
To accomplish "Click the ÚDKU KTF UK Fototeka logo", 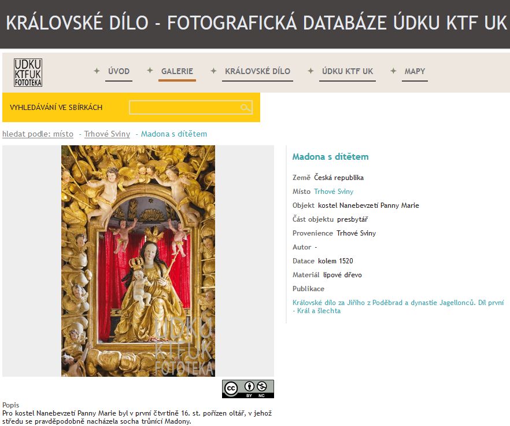I will [x=28, y=73].
